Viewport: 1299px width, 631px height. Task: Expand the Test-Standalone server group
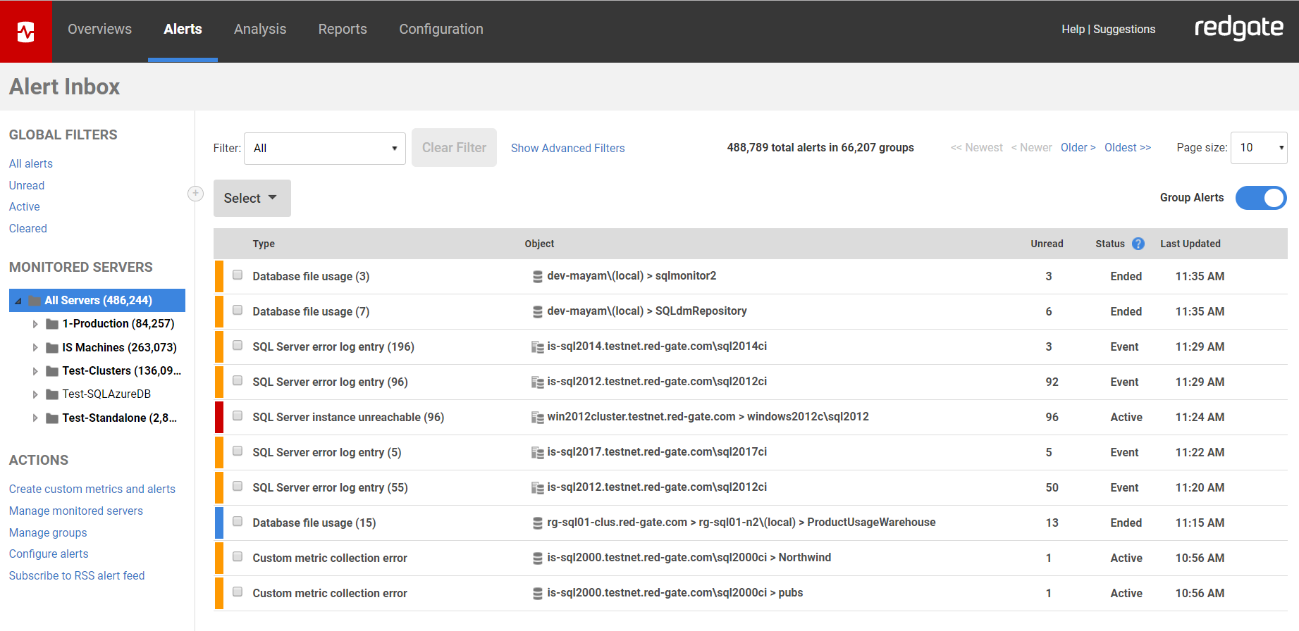[35, 418]
